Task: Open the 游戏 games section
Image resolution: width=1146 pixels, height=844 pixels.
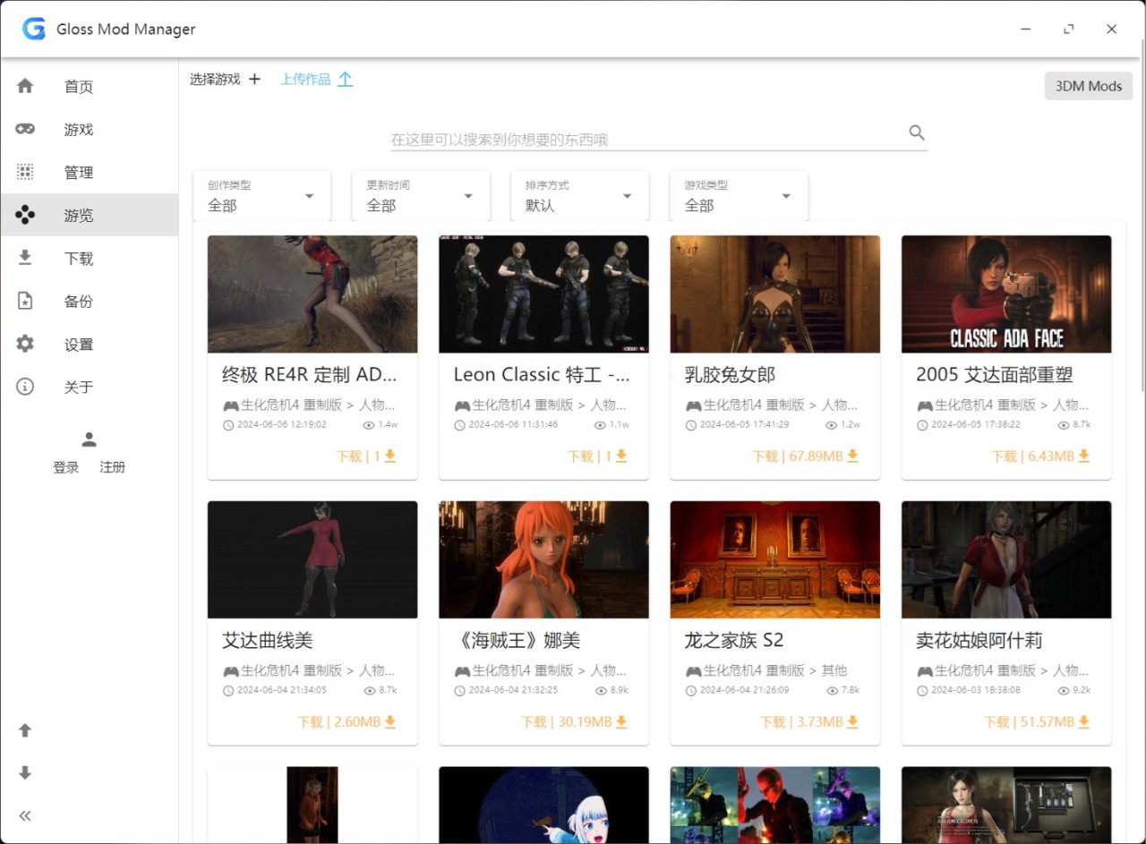Action: tap(90, 130)
